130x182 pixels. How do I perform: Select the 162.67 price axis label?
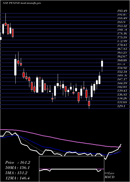point(122,56)
